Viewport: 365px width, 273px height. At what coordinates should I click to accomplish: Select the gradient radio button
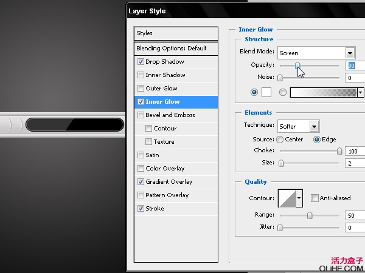pyautogui.click(x=283, y=92)
